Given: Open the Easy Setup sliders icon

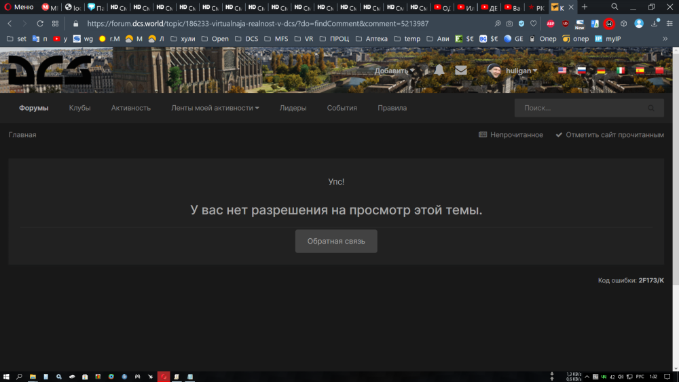Looking at the screenshot, I should click(x=669, y=24).
